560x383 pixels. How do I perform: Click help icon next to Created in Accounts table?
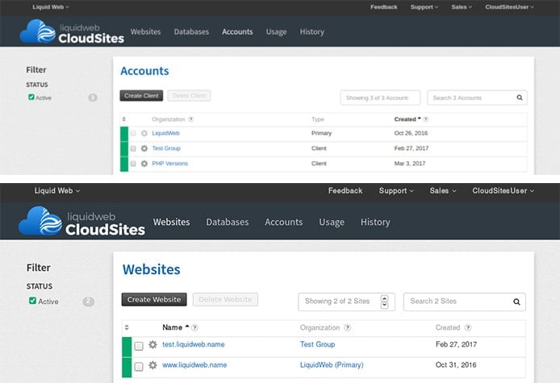pos(426,119)
